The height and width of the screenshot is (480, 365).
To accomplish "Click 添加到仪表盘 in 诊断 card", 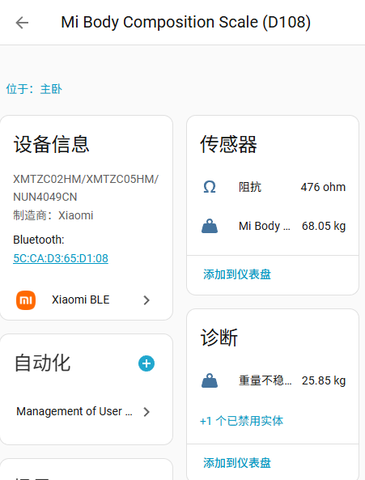I will pyautogui.click(x=237, y=463).
